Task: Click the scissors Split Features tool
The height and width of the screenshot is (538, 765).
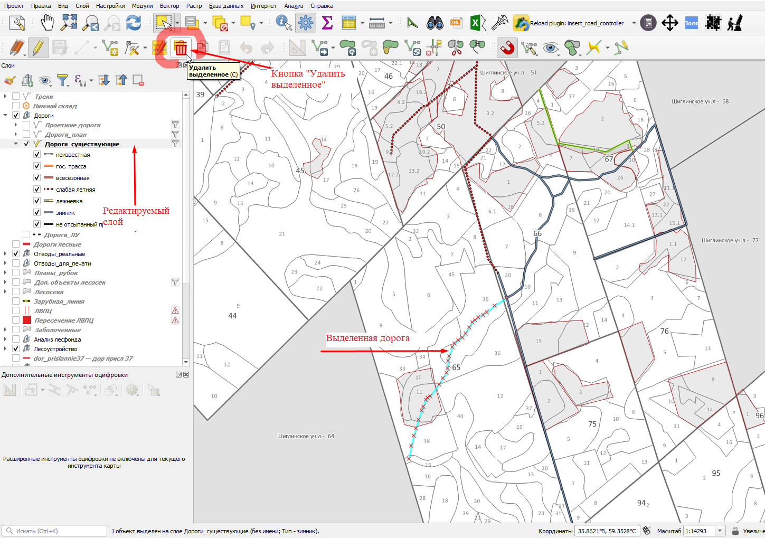Action: pos(455,48)
